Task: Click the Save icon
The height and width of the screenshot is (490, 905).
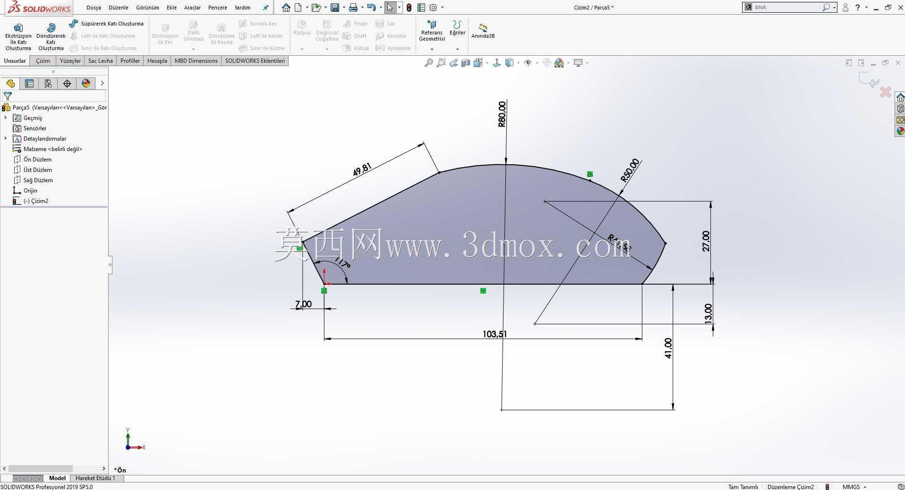Action: (x=335, y=8)
